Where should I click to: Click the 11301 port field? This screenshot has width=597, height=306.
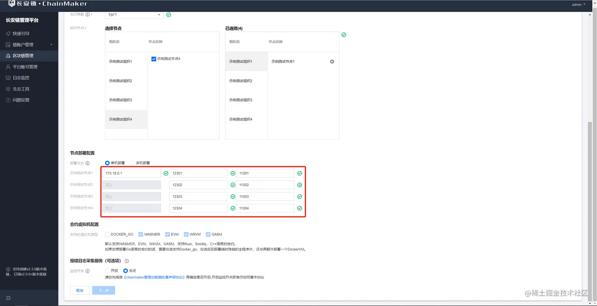(265, 173)
